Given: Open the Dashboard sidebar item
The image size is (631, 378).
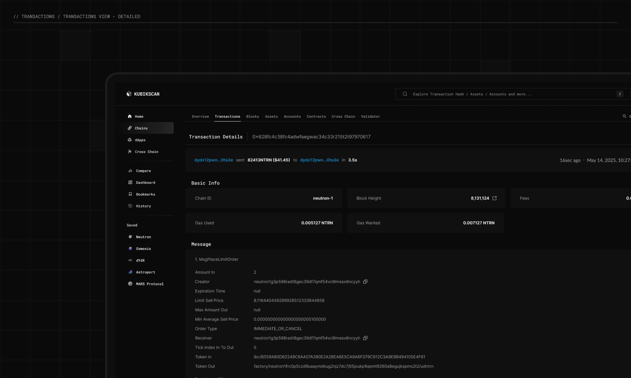Looking at the screenshot, I should click(145, 182).
